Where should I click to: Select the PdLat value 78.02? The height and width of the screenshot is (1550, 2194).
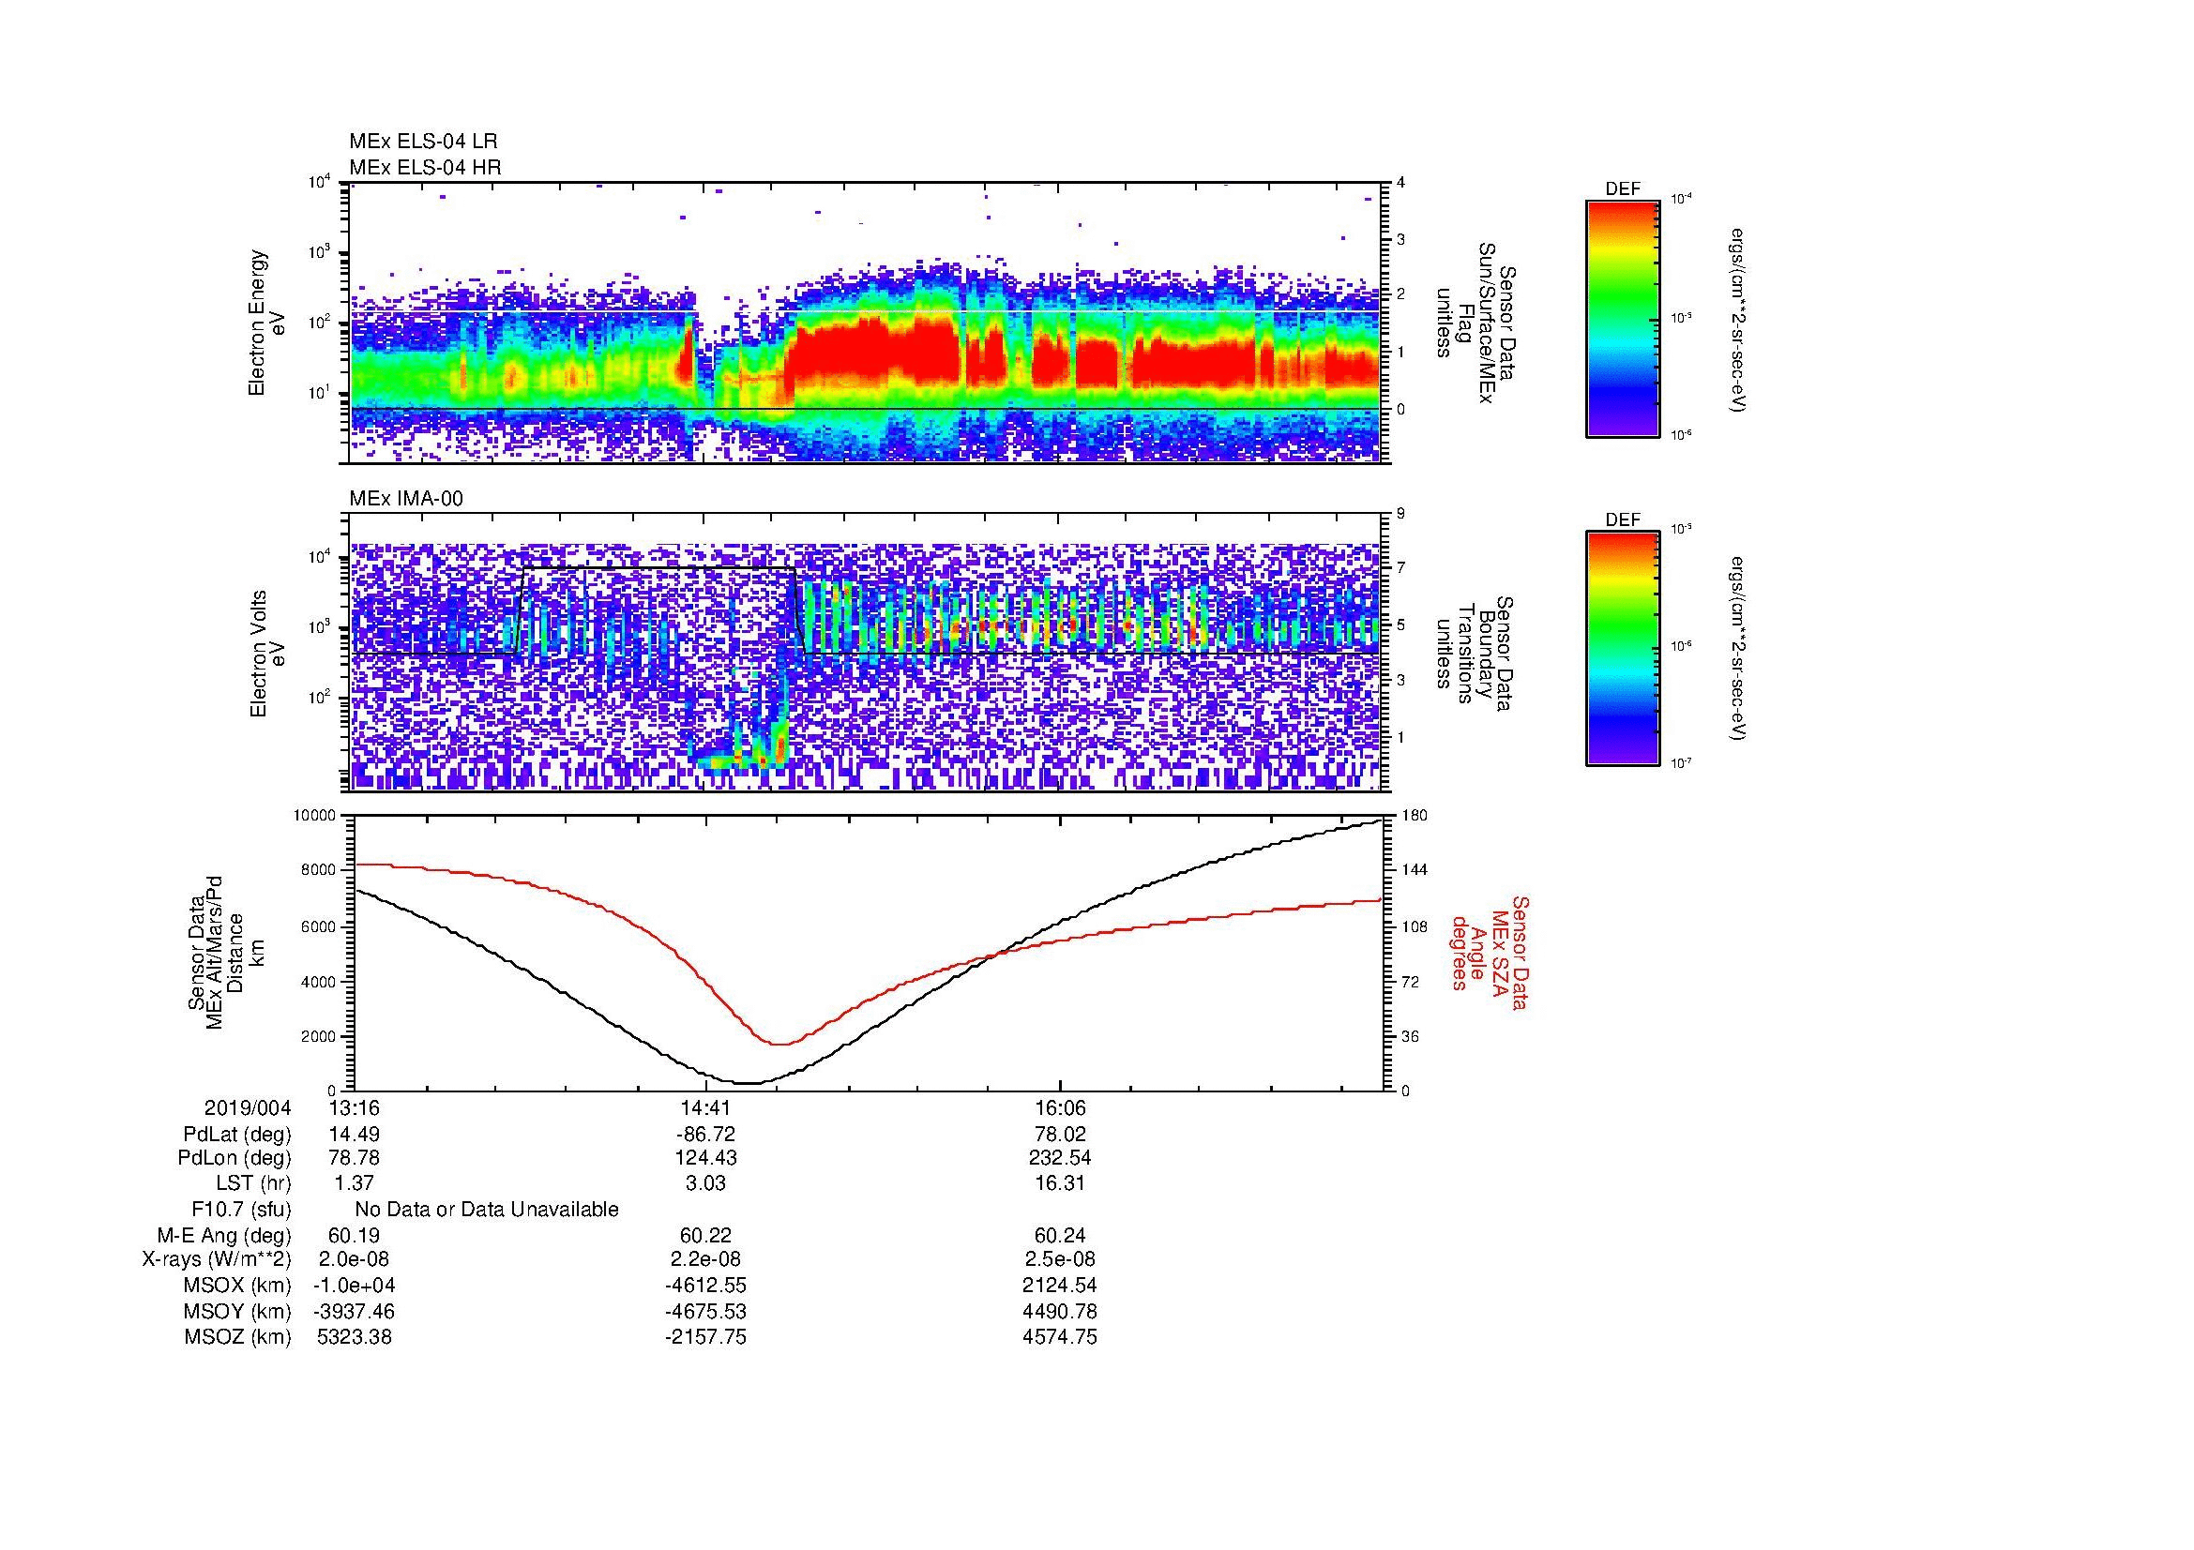coord(1060,1135)
